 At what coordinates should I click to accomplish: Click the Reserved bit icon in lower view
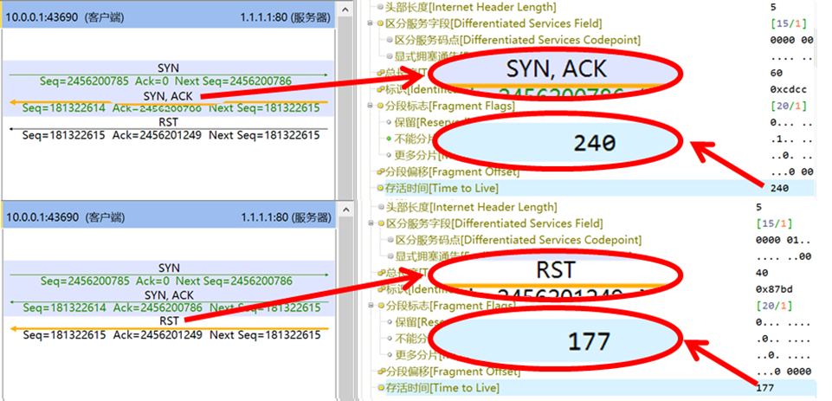click(390, 322)
